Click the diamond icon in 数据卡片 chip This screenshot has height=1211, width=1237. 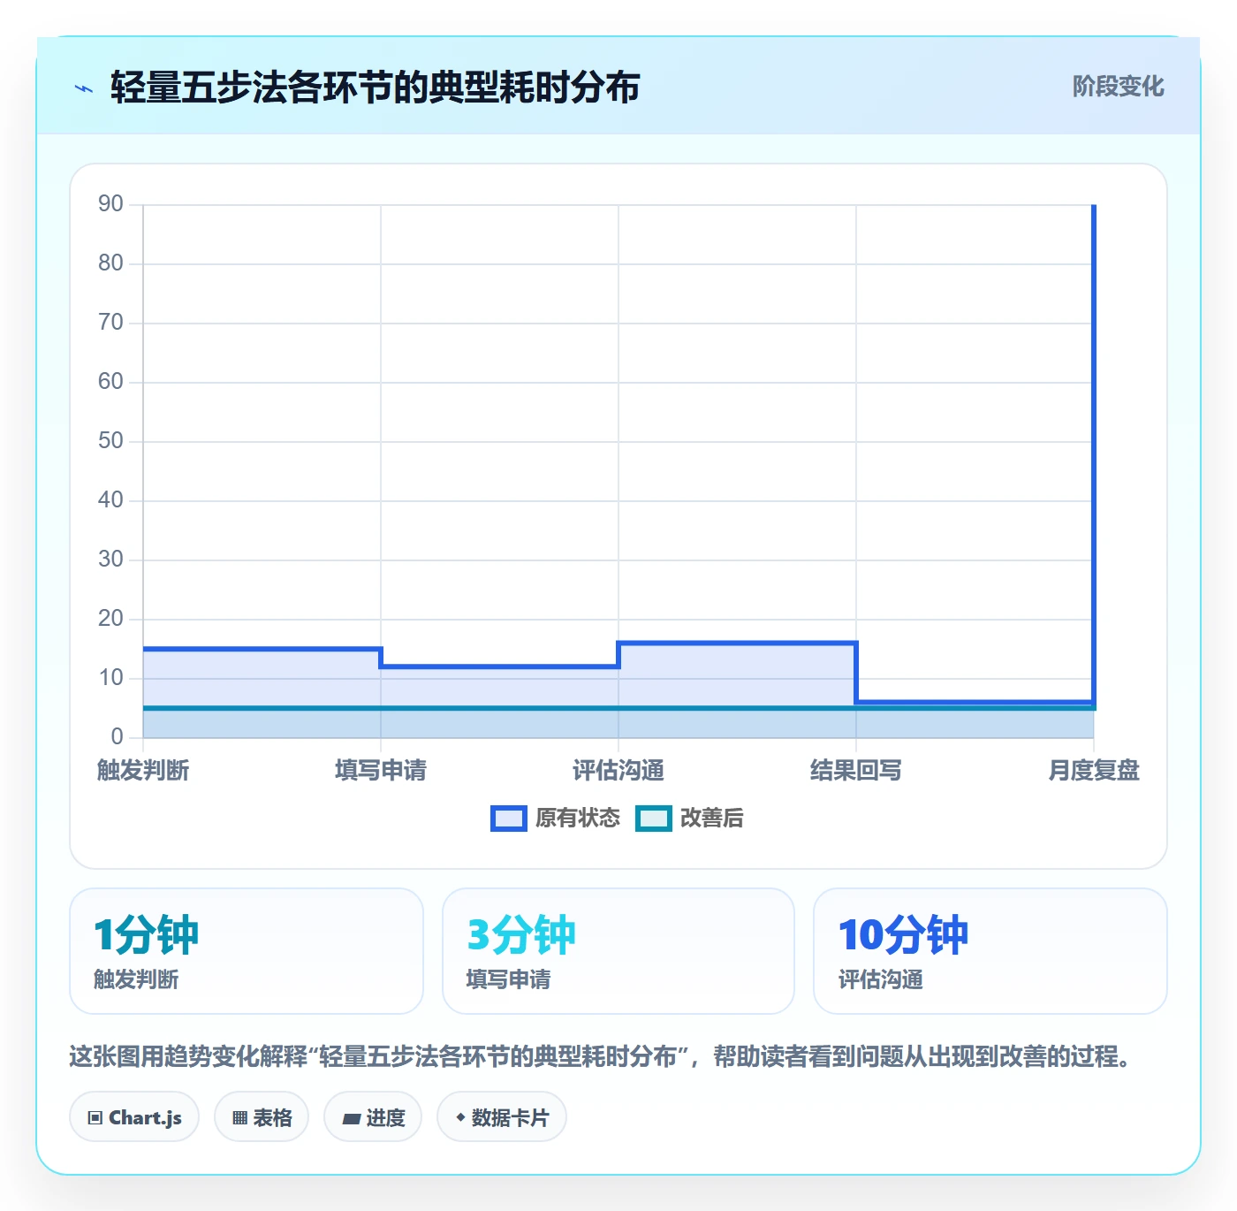pyautogui.click(x=460, y=1117)
